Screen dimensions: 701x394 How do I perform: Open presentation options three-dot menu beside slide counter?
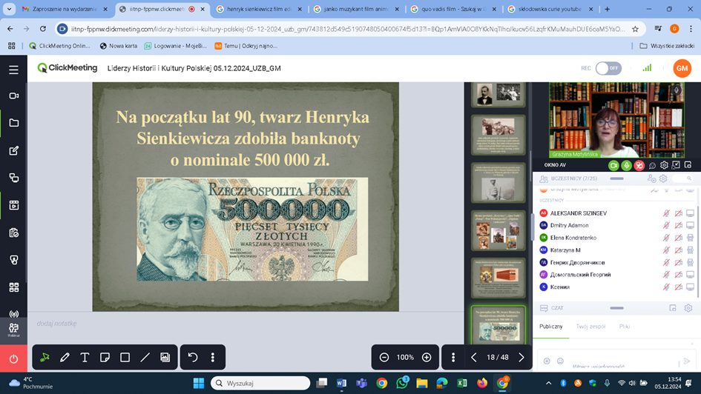click(453, 358)
